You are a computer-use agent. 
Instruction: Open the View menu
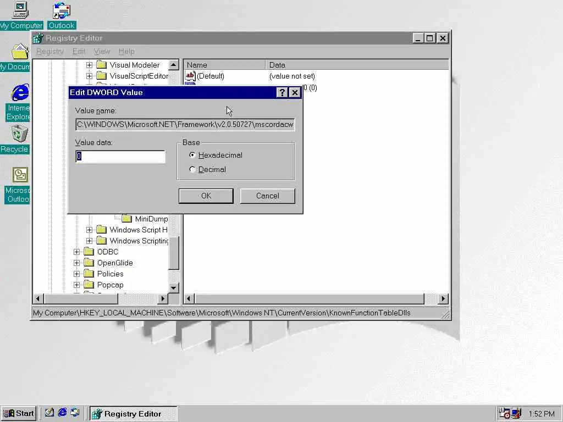102,51
